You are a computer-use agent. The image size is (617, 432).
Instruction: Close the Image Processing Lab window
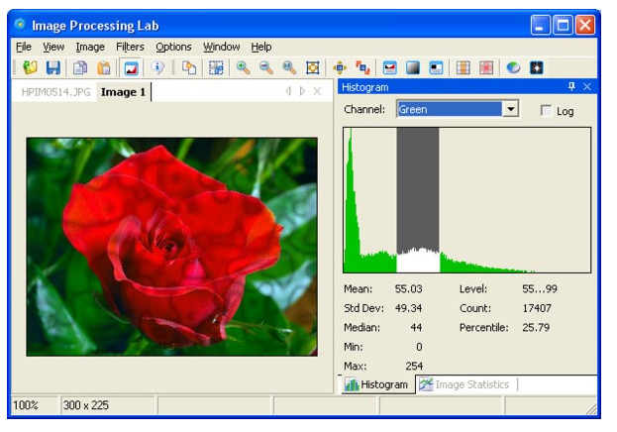pyautogui.click(x=585, y=26)
